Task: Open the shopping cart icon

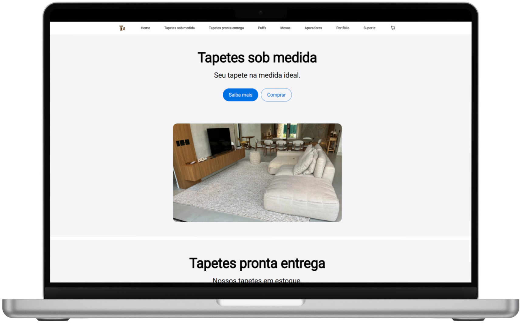Action: point(393,28)
